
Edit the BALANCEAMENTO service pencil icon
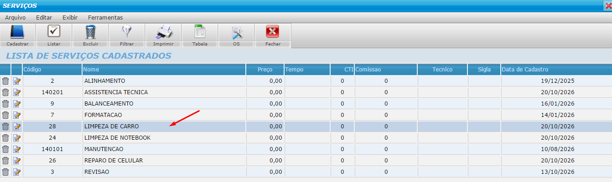coord(17,104)
